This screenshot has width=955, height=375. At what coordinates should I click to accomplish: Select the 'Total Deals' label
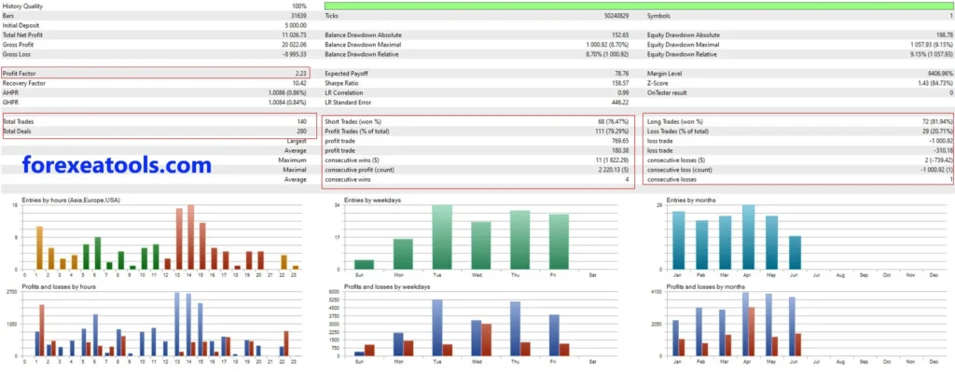click(18, 132)
